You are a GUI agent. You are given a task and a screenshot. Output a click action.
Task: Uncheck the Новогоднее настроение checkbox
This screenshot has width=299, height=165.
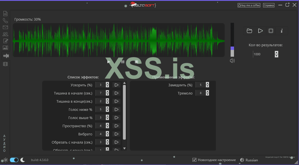194,160
